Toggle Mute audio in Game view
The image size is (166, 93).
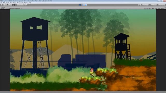(x=155, y=9)
